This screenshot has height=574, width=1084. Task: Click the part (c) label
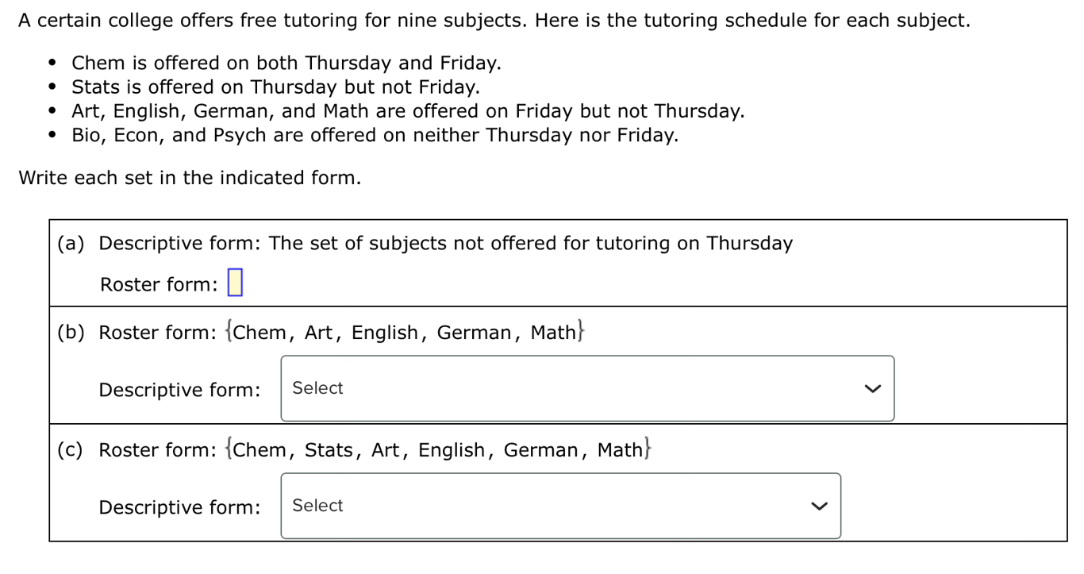[x=71, y=450]
